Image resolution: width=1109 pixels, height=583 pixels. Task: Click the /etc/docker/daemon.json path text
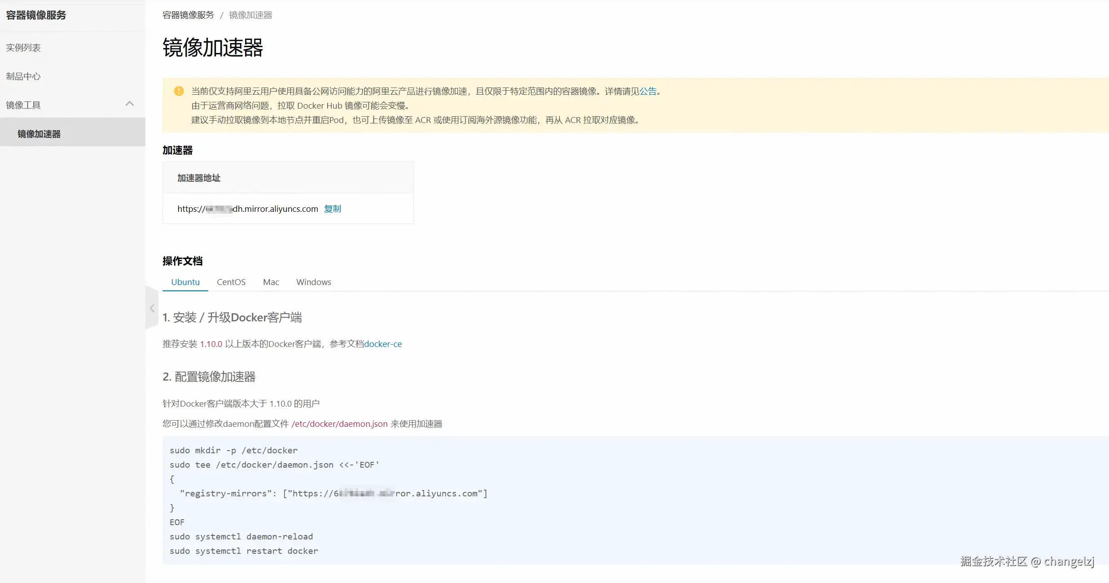tap(339, 424)
